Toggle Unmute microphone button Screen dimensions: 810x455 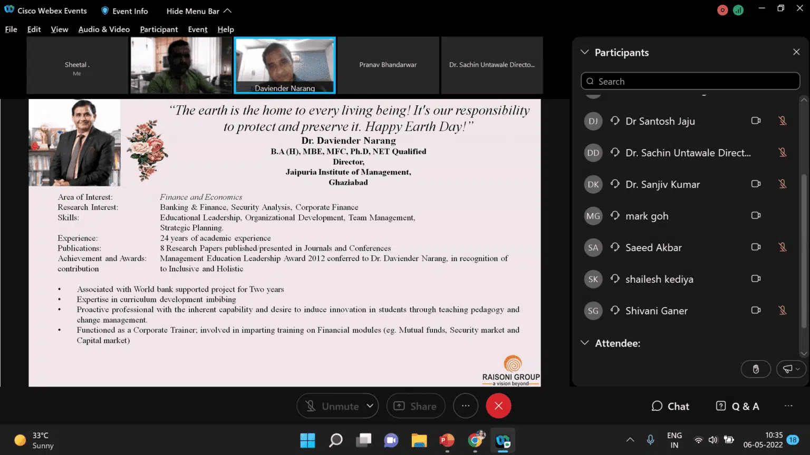tap(331, 406)
